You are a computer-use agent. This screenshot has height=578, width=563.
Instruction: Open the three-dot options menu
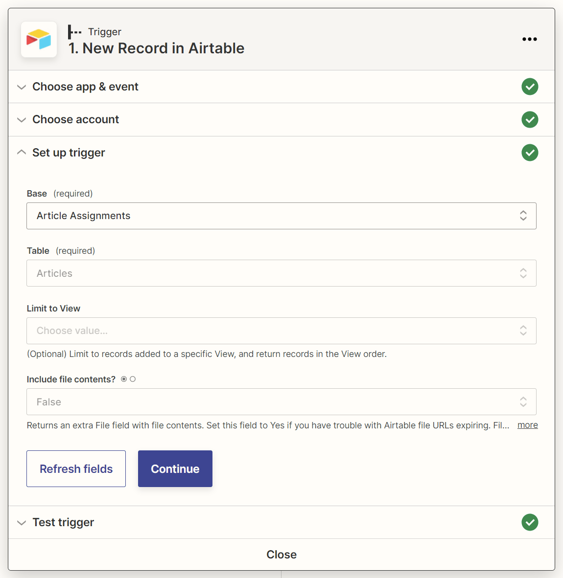point(530,39)
